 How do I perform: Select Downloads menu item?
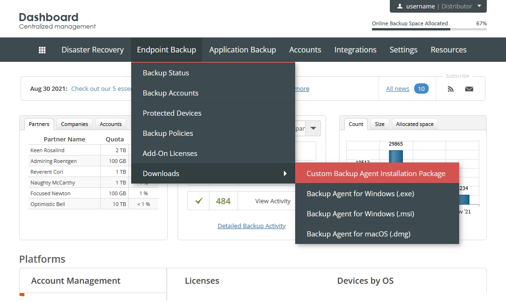(x=213, y=174)
